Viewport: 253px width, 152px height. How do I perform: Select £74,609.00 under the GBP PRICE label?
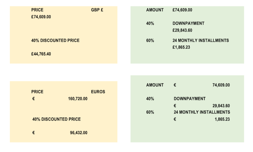[41, 17]
